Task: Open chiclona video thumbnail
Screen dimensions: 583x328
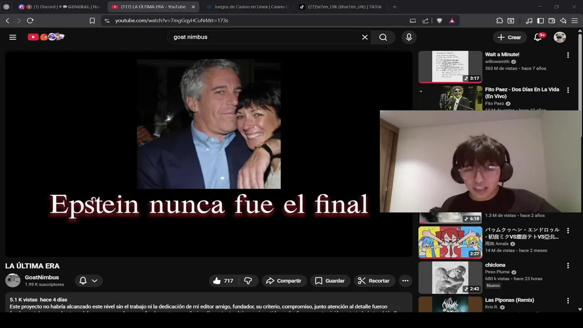Action: tap(450, 277)
